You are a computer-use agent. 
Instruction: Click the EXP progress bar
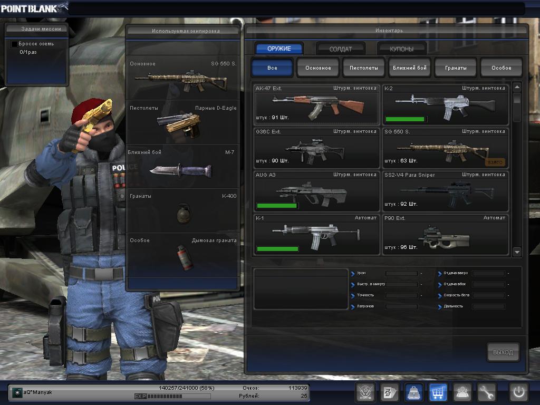point(172,396)
